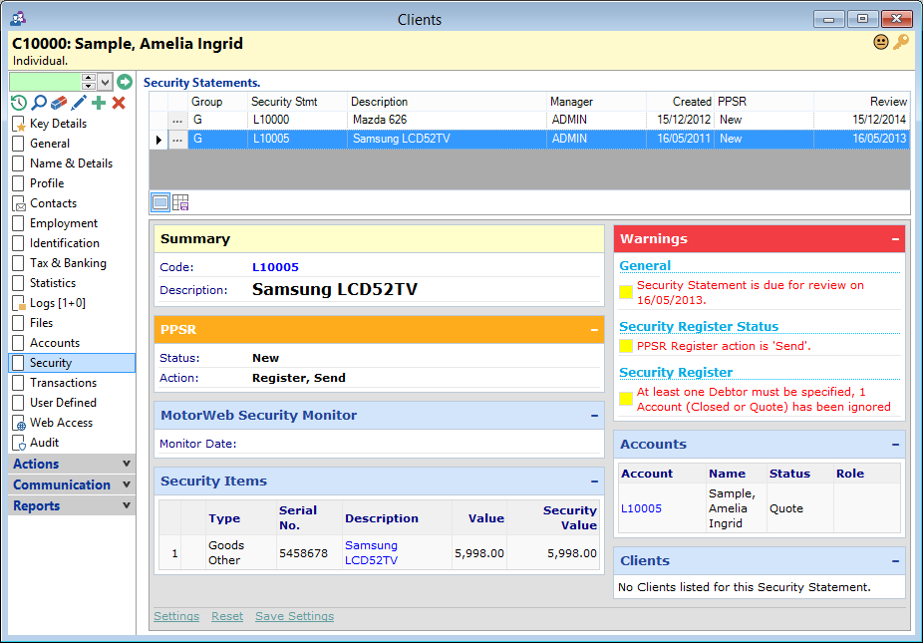Click the smiley face status icon
923x643 pixels.
click(880, 43)
